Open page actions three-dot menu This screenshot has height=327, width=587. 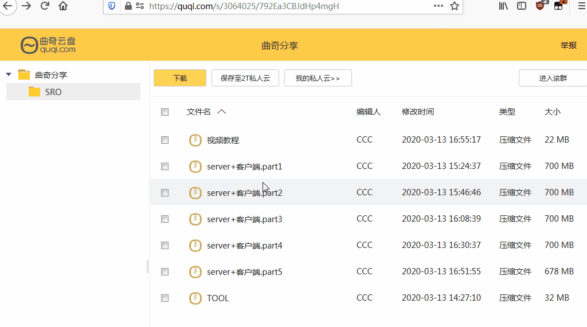(x=439, y=6)
